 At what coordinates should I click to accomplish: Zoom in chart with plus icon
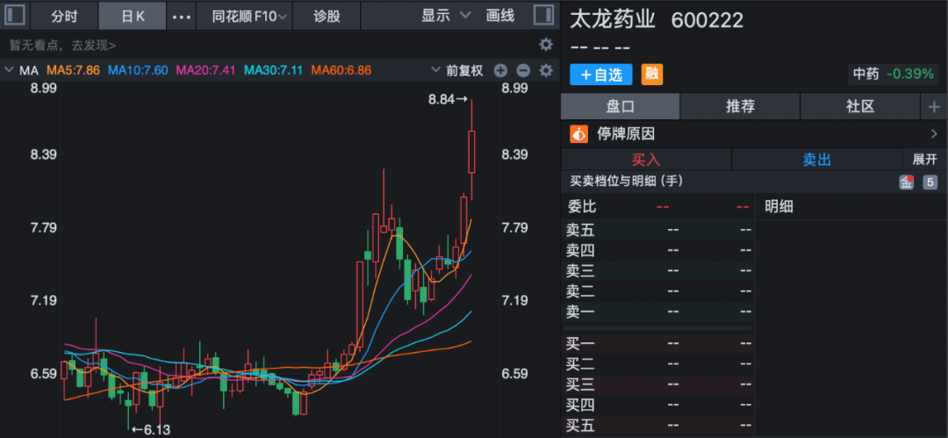500,70
